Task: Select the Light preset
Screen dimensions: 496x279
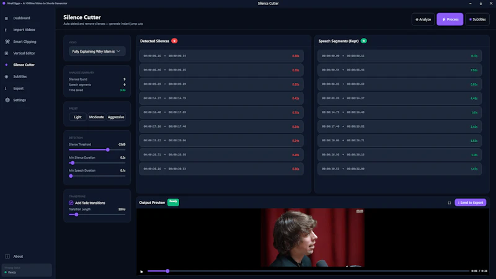Action: tap(77, 117)
